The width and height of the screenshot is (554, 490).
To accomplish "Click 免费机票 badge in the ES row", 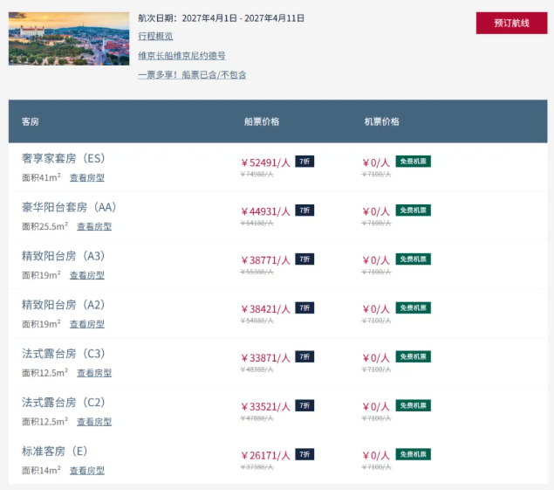I will point(413,162).
